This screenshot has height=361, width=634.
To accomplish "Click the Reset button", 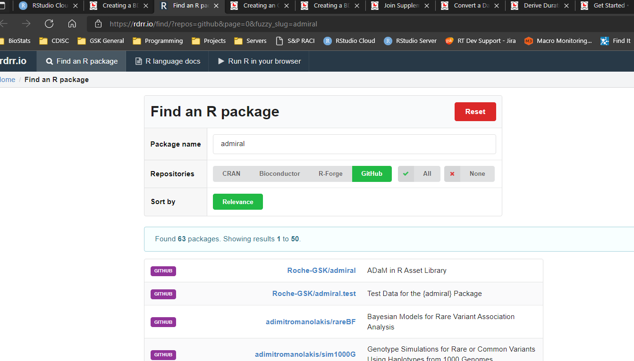I will 475,111.
